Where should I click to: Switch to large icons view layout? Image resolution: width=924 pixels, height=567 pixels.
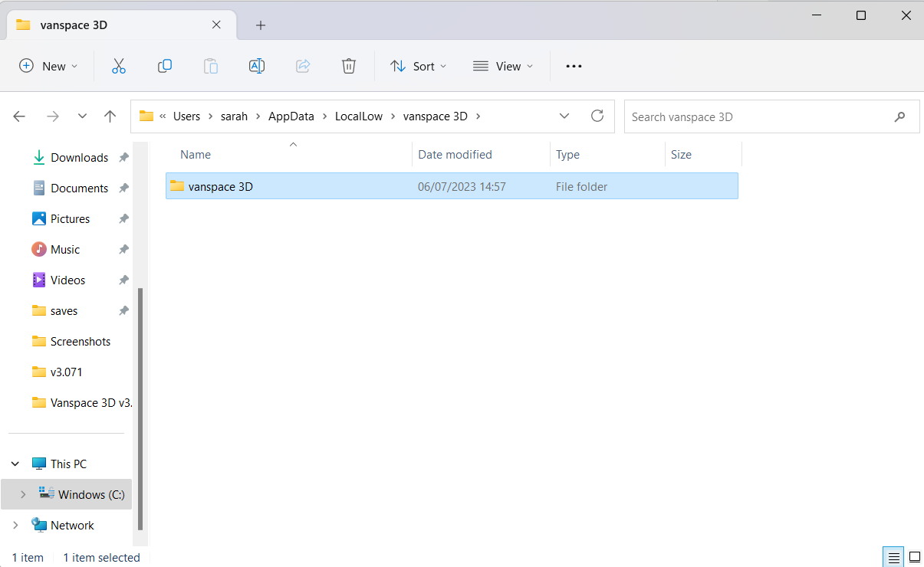point(914,557)
